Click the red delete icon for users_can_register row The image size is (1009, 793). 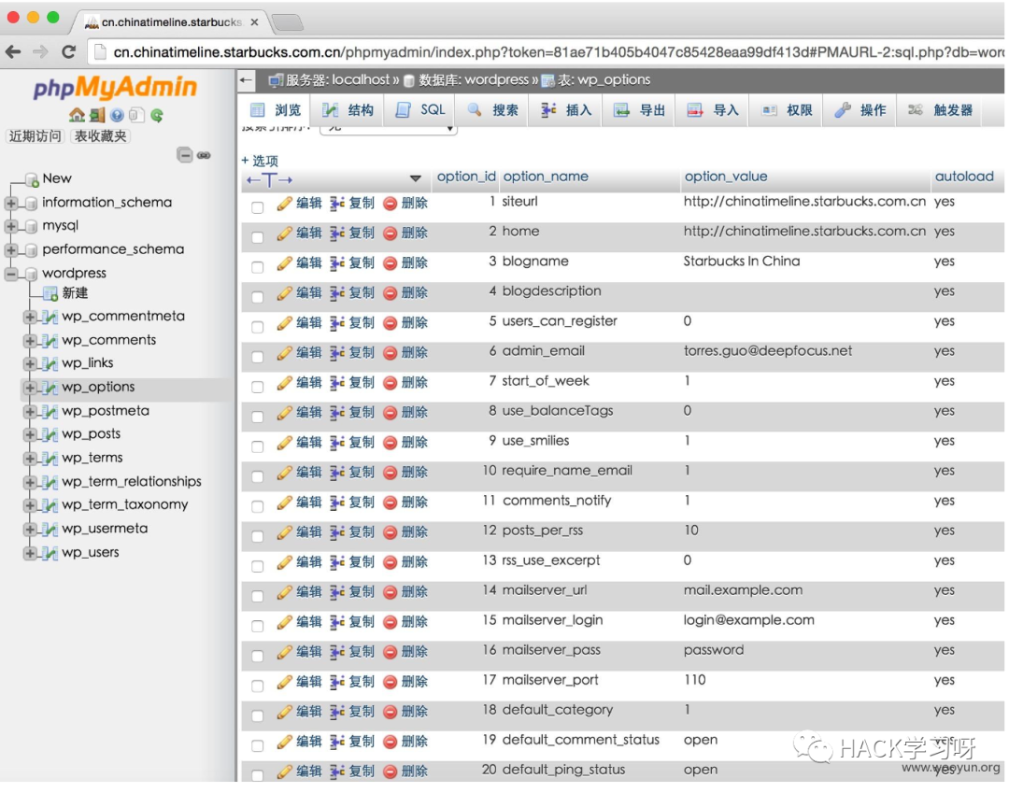click(x=390, y=323)
